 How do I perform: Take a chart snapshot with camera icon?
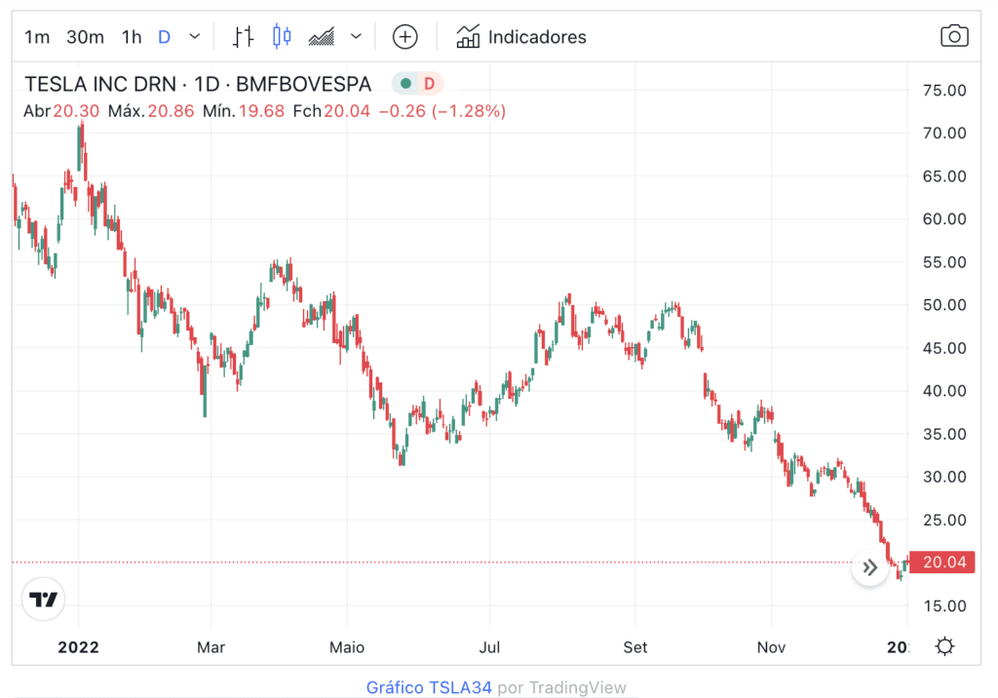point(954,36)
